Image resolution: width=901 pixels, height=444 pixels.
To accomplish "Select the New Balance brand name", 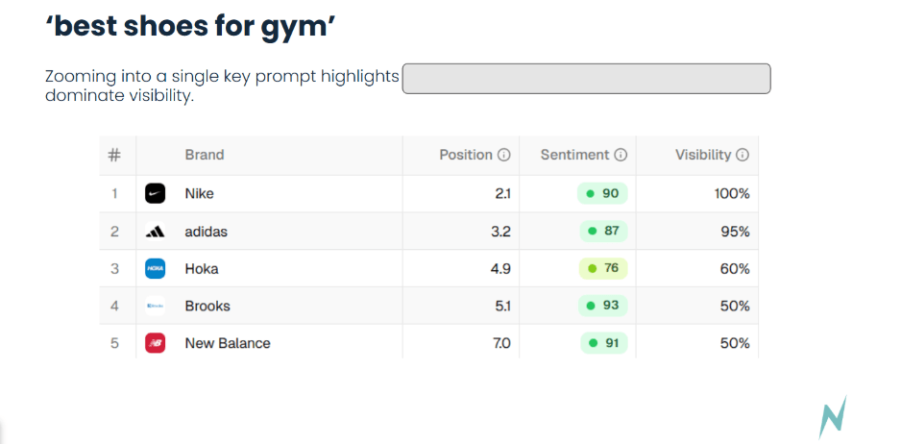I will click(x=228, y=343).
